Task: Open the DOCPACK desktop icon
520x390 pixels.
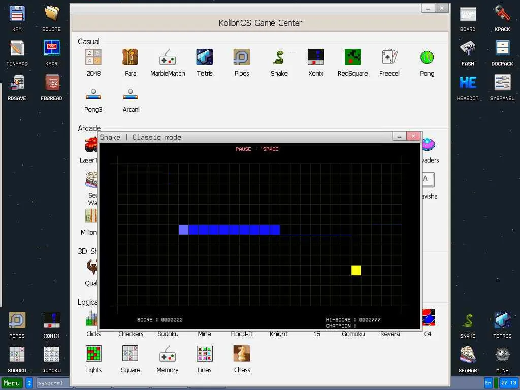Action: point(502,48)
